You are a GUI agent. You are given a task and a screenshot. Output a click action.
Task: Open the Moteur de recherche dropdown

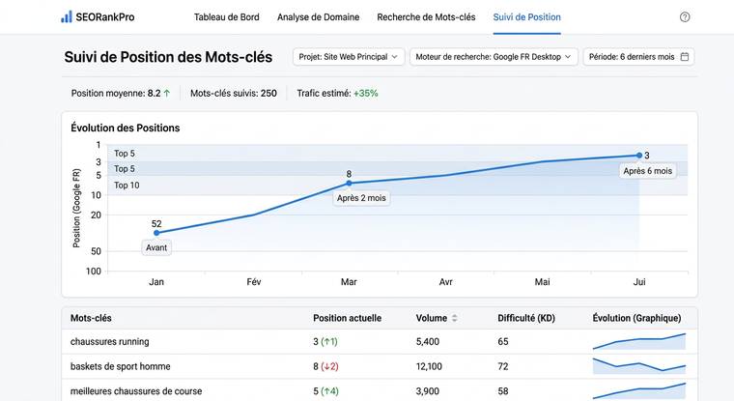point(494,57)
